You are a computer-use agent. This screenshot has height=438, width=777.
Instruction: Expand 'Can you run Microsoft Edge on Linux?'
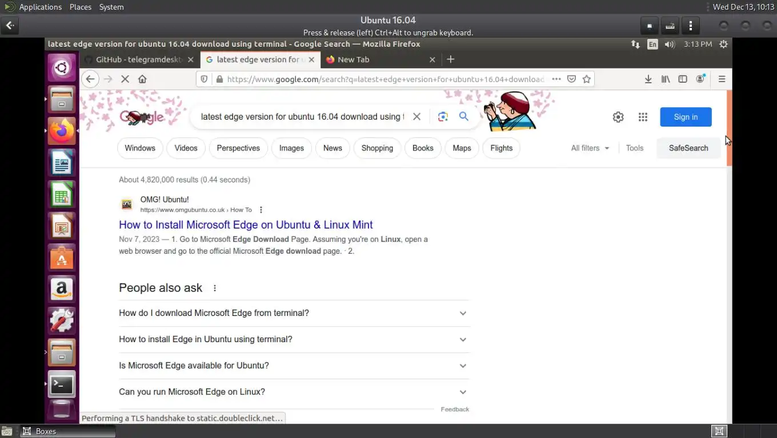(294, 392)
